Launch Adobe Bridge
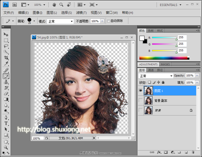 pos(15,5)
